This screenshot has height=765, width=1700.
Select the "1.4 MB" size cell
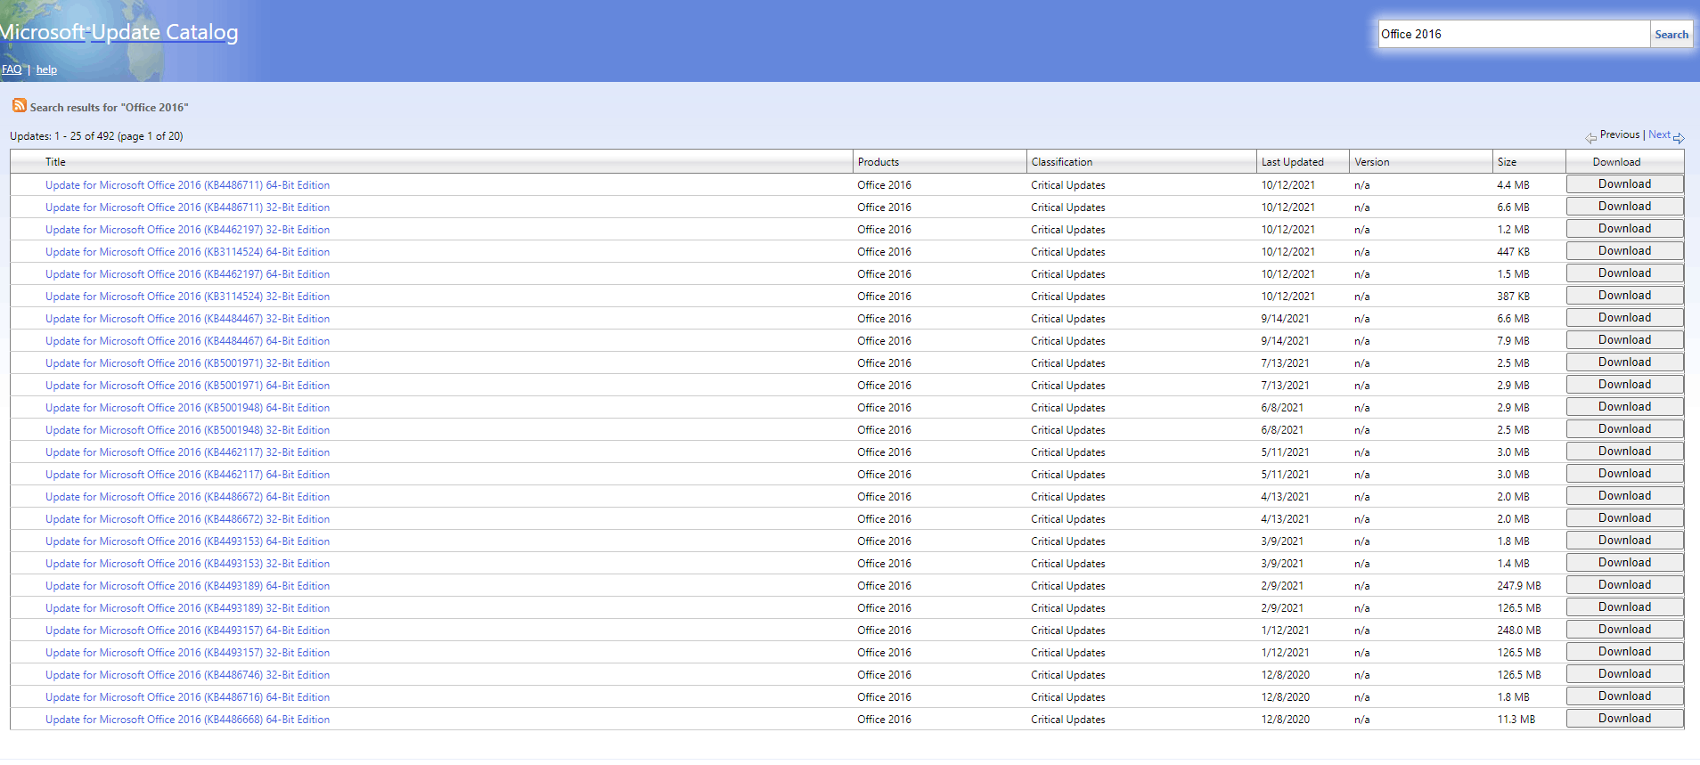tap(1514, 564)
